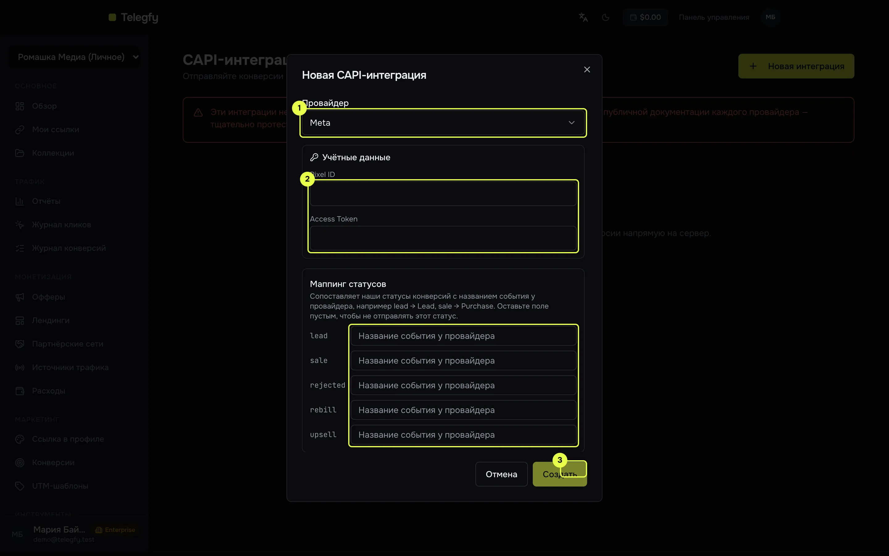Click the Офферы megaphone icon

pos(20,297)
